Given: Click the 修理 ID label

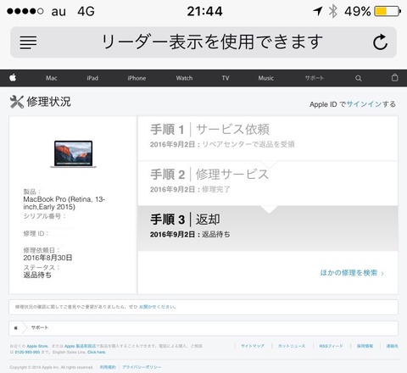Looking at the screenshot, I should coord(36,233).
